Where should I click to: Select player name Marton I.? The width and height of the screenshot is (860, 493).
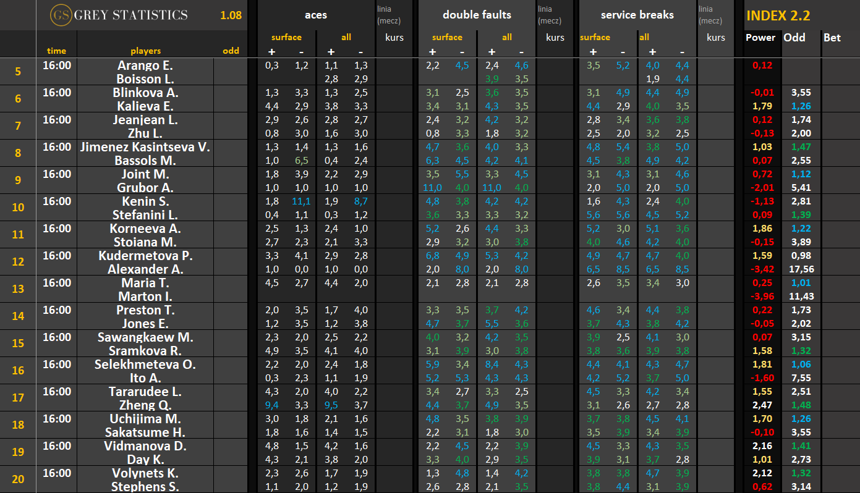pos(145,297)
